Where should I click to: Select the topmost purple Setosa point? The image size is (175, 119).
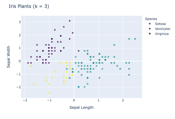click(x=70, y=21)
